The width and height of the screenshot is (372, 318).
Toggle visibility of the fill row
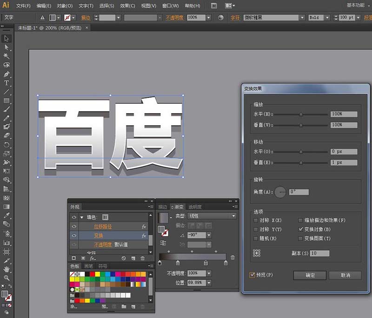[x=74, y=217]
